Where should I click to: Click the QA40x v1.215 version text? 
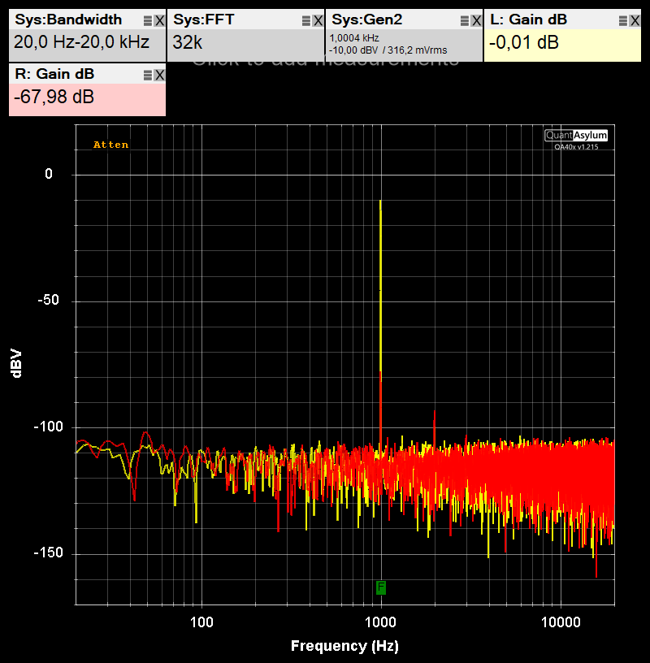[576, 147]
